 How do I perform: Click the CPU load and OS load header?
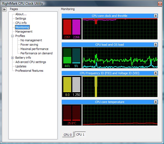coord(109,45)
